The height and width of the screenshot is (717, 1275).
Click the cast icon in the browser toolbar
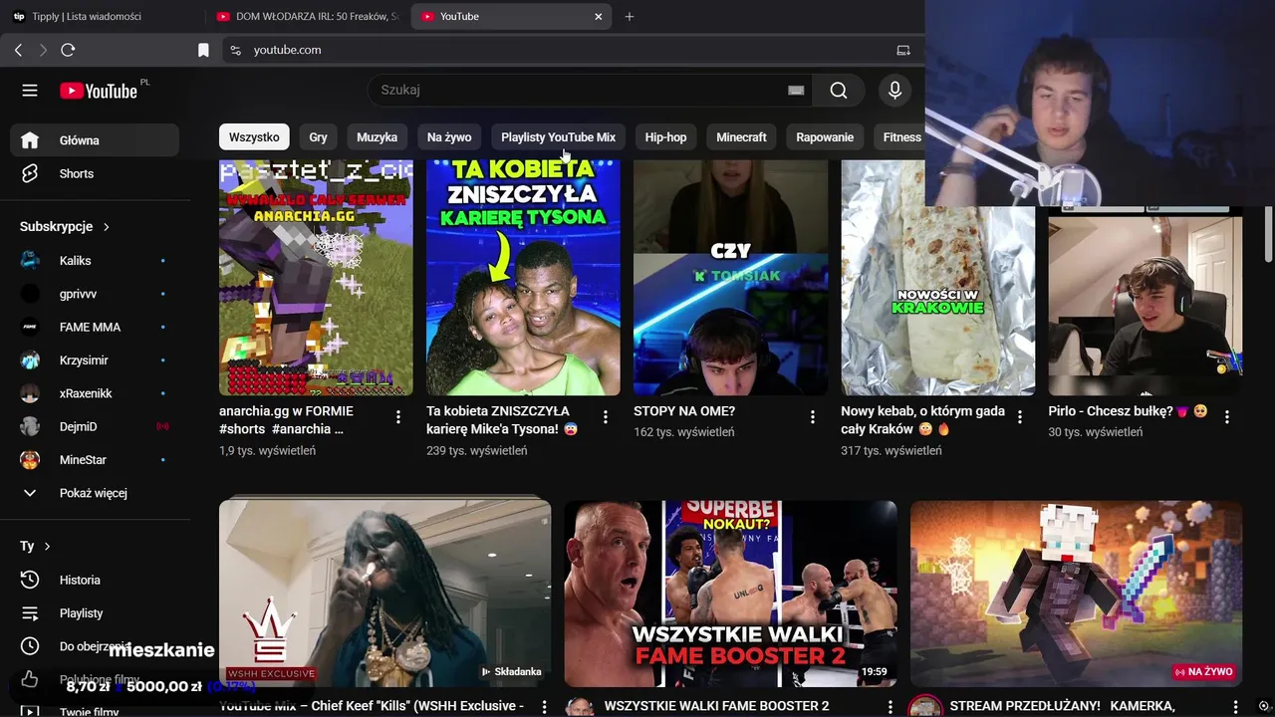pos(903,50)
